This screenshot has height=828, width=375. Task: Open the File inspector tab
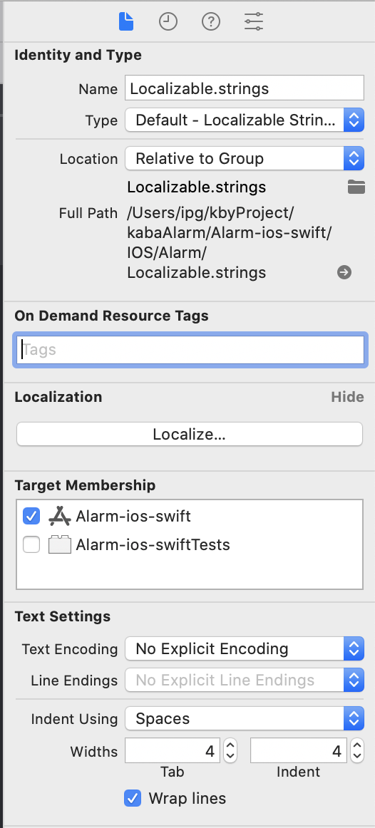[x=126, y=21]
